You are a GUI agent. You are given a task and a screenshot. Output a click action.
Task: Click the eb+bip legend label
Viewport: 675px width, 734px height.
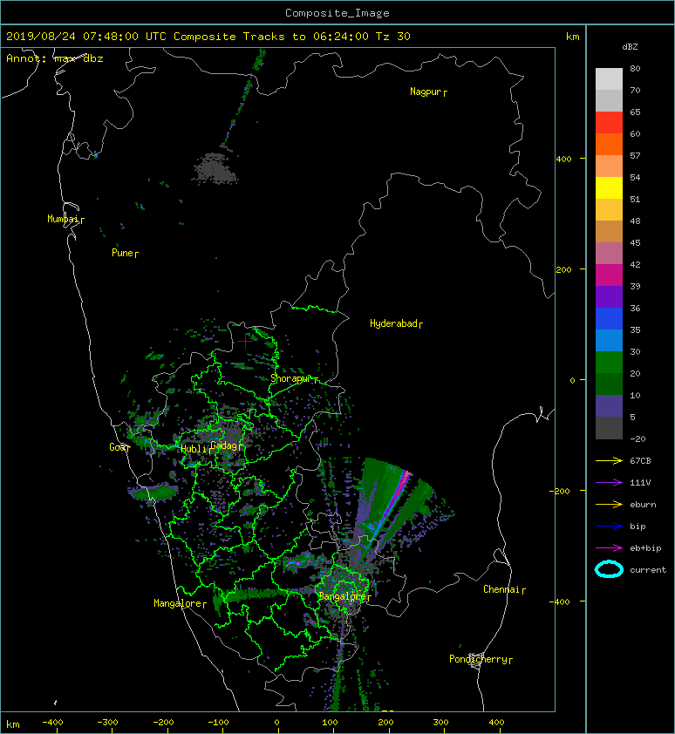645,548
